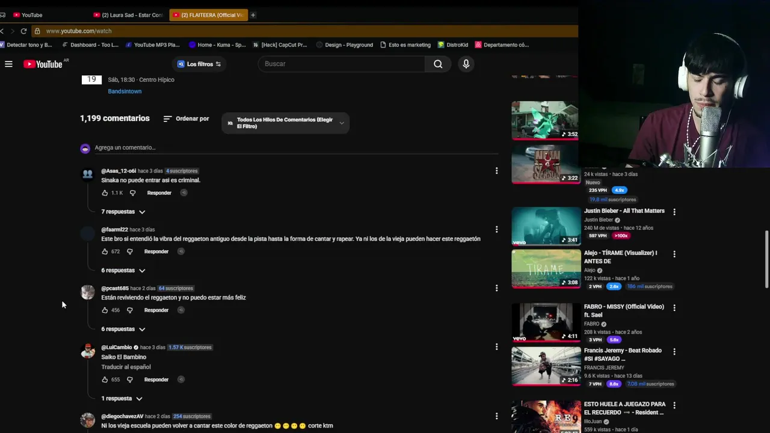Viewport: 770px width, 433px height.
Task: Click the browser address bar URL
Action: click(79, 31)
